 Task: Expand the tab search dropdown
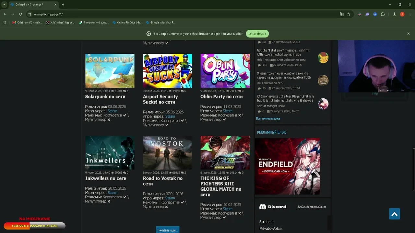click(4, 5)
